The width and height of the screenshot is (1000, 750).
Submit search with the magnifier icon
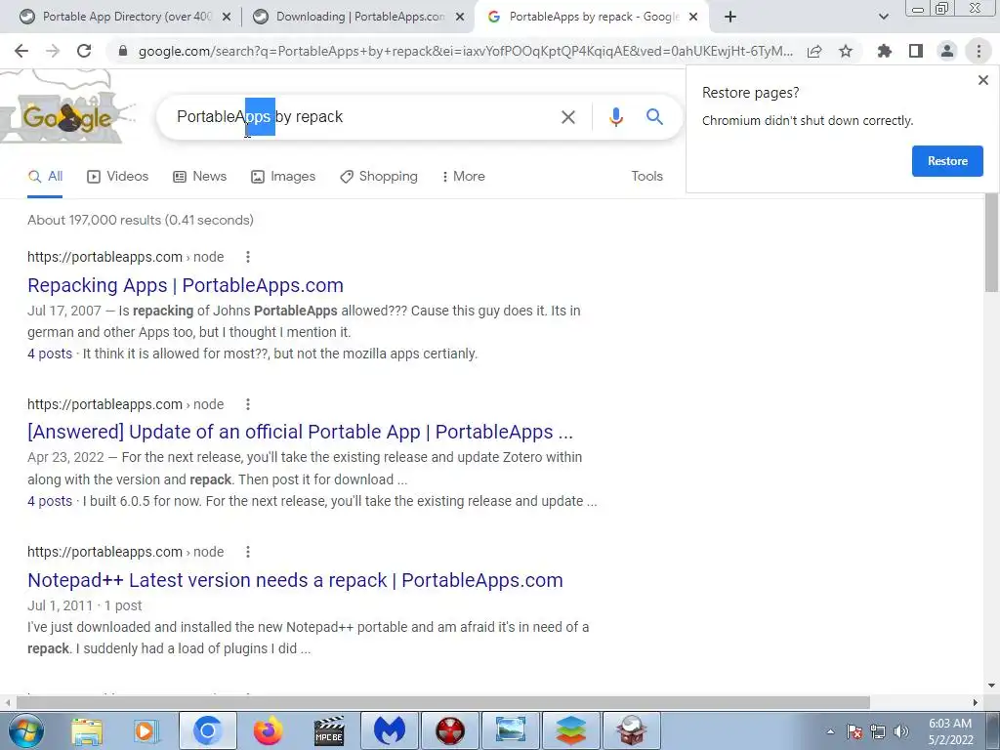click(x=654, y=117)
